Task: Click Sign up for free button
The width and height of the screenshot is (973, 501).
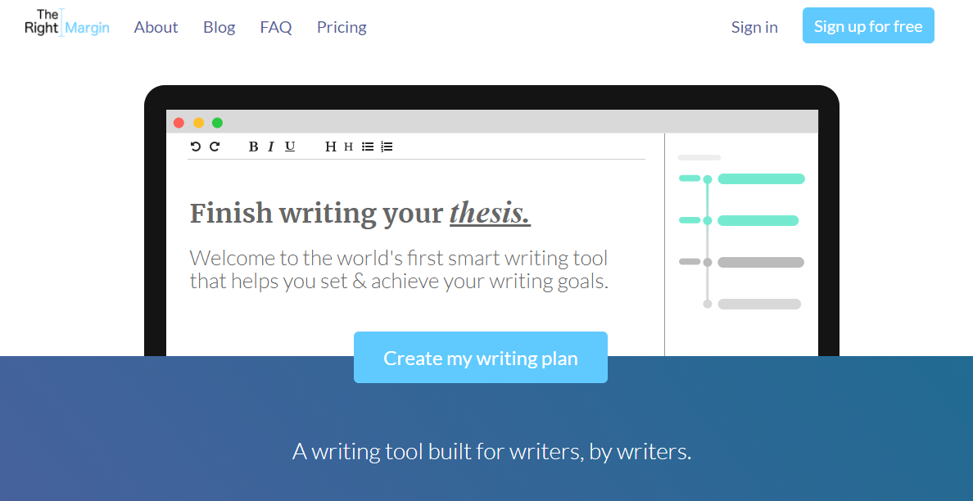Action: tap(868, 25)
